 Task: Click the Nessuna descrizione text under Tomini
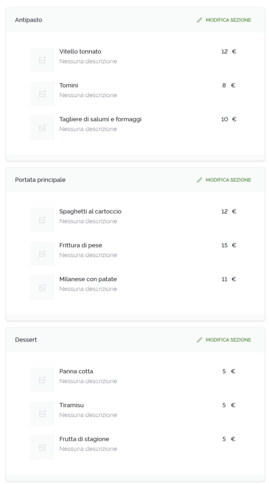point(88,95)
